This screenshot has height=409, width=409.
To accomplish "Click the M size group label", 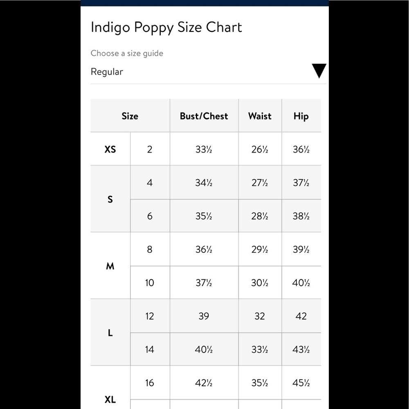I will (x=110, y=266).
